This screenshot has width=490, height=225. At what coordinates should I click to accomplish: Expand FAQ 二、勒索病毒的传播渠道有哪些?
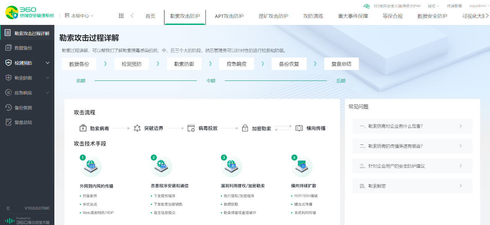(412, 146)
